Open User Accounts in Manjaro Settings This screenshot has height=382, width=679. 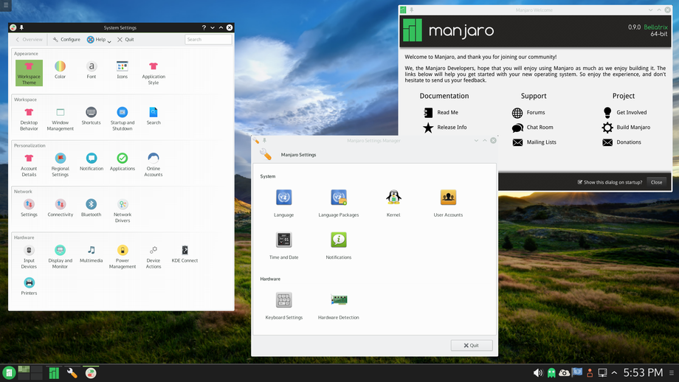[x=448, y=202]
